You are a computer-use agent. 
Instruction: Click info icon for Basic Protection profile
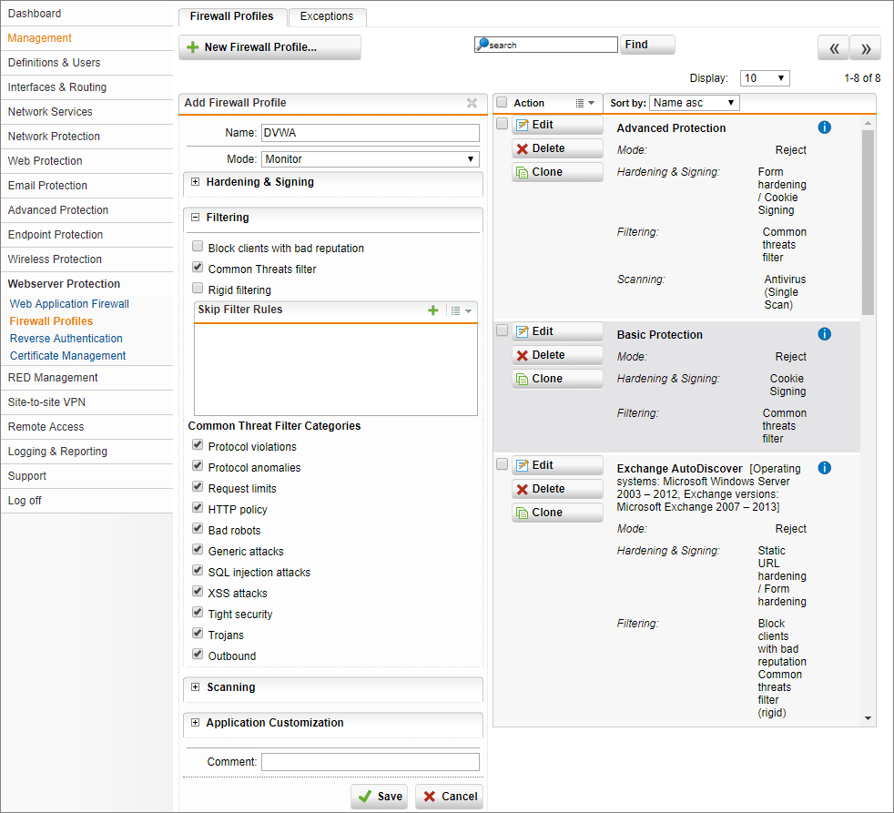(x=824, y=333)
